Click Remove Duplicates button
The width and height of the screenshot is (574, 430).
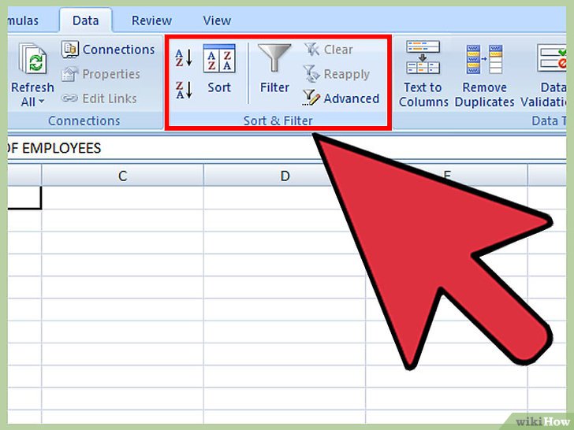coord(484,76)
